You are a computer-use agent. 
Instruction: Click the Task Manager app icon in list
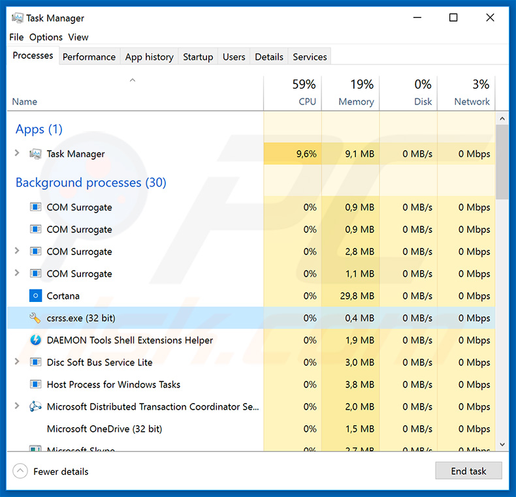35,154
